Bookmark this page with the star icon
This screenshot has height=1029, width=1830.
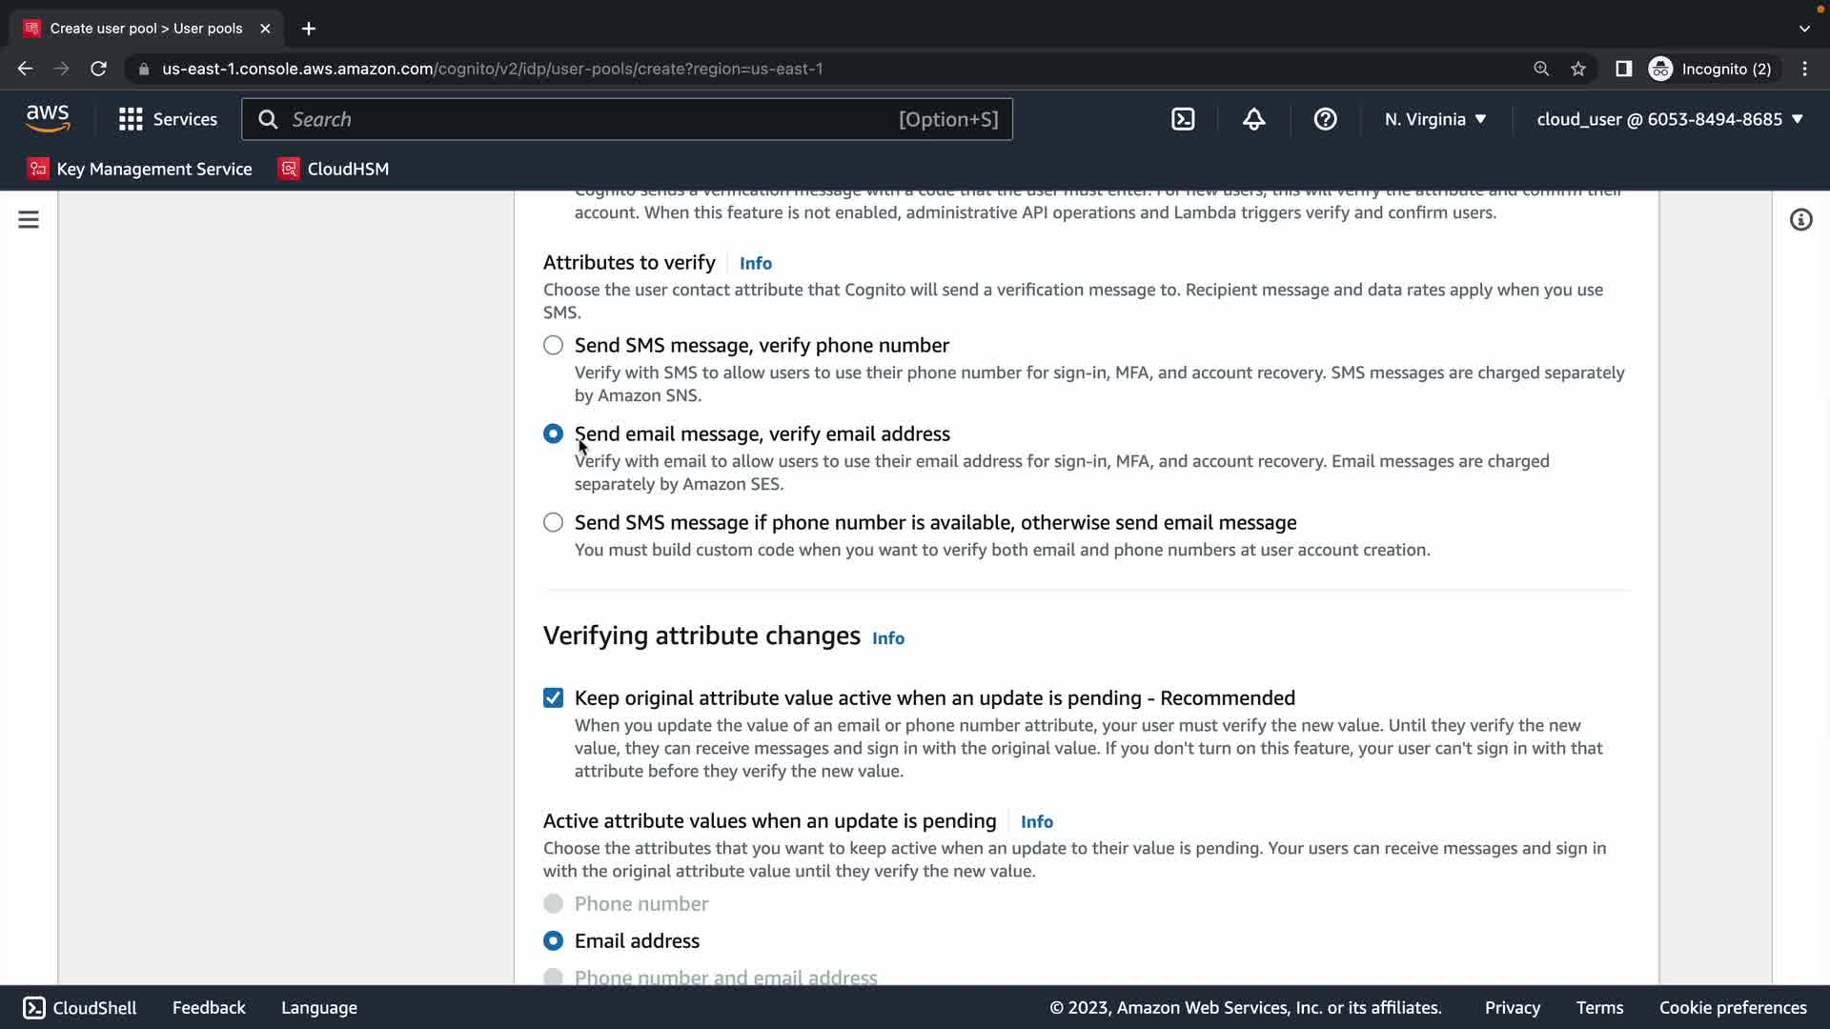[x=1578, y=69]
